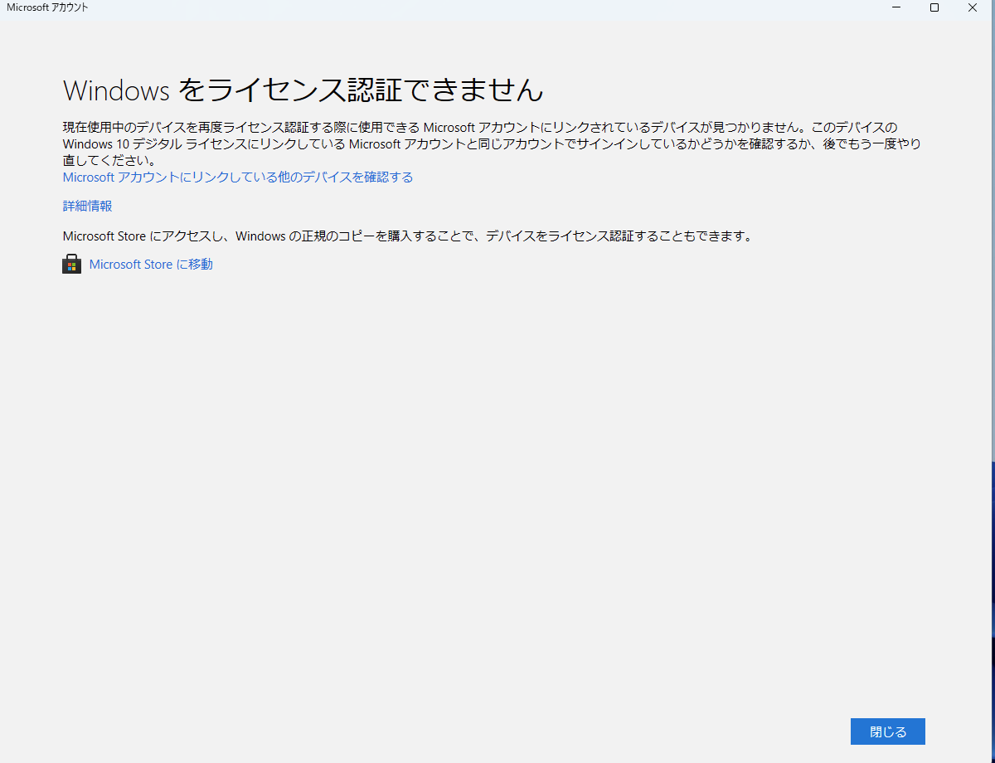
Task: Click the 閉じる button
Action: click(888, 731)
